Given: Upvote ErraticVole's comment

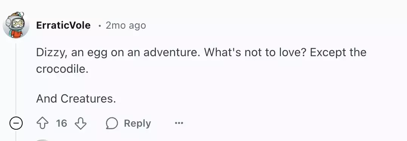Looking at the screenshot, I should [x=43, y=123].
